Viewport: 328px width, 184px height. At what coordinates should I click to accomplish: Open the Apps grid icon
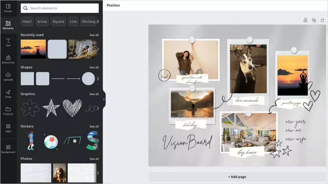[x=8, y=128]
